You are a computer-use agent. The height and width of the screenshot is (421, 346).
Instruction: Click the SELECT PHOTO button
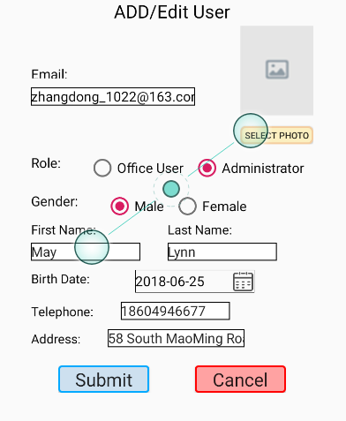(277, 135)
